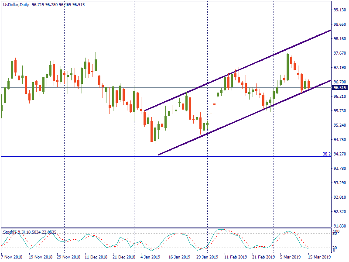This screenshot has height=262, width=349.
Task: Click the 97.670 price axis label
Action: click(x=340, y=53)
